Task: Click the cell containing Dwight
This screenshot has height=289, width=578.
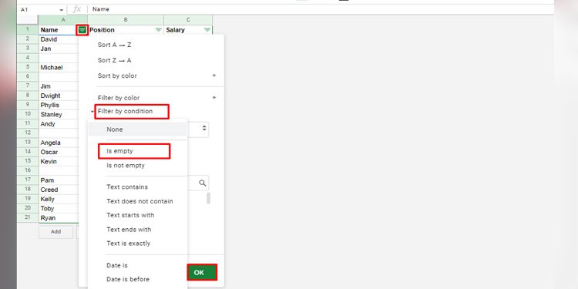Action: pyautogui.click(x=59, y=96)
